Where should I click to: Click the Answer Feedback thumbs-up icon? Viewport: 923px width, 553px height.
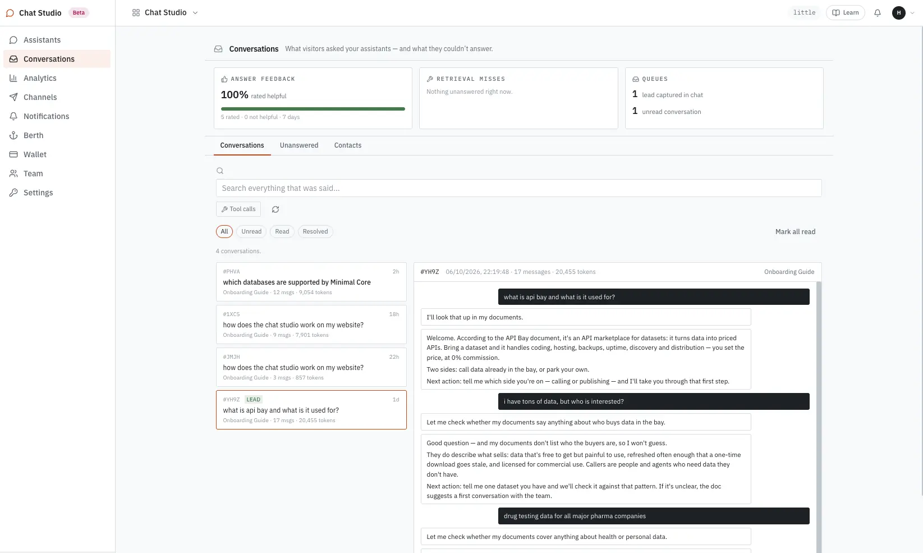(x=224, y=79)
